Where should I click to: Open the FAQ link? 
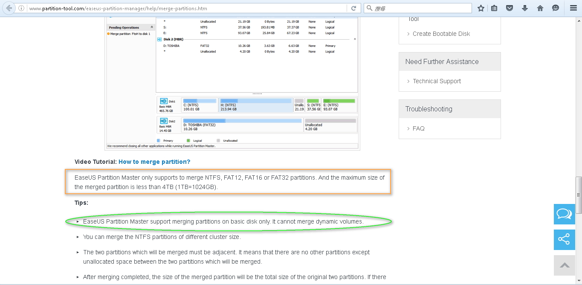pos(419,128)
